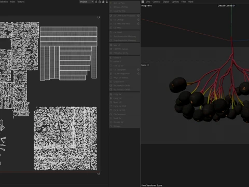Image resolution: width=249 pixels, height=187 pixels.
Task: Open the viewport Filter menu
Action: tap(184, 2)
